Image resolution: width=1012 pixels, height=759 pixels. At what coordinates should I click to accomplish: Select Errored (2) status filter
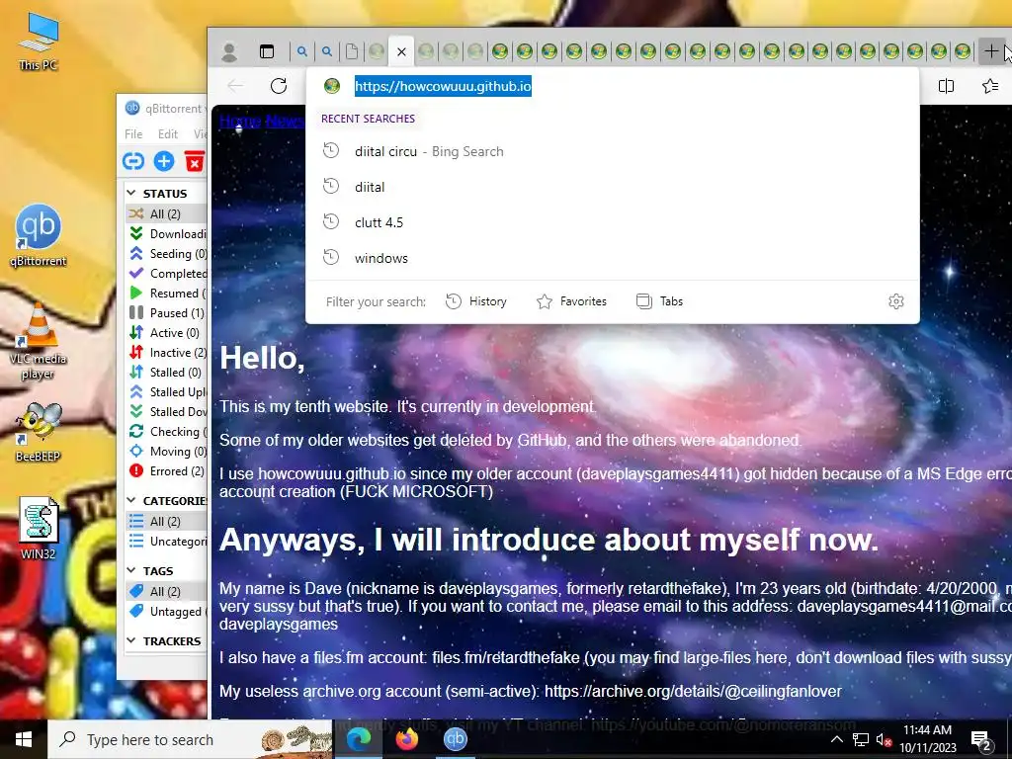(166, 471)
